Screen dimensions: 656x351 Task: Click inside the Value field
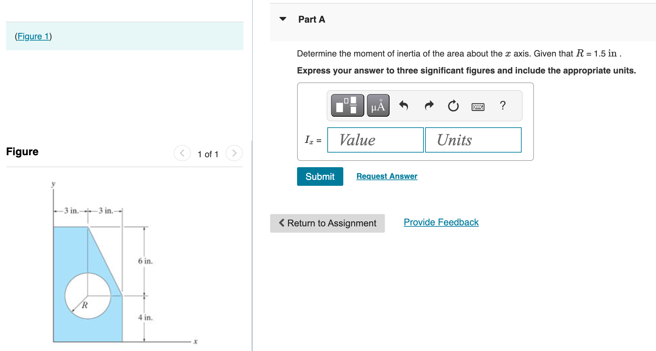pyautogui.click(x=375, y=140)
